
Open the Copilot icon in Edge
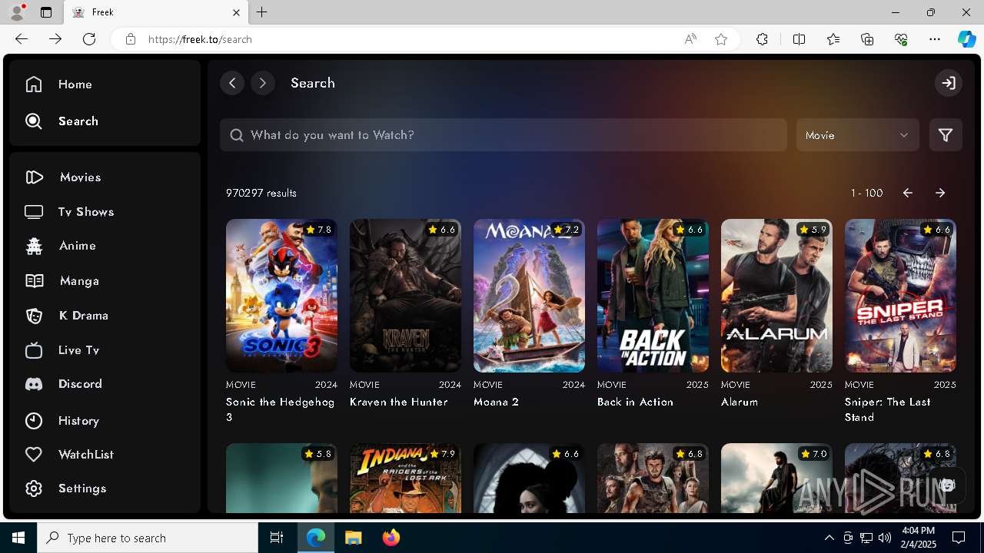point(966,39)
